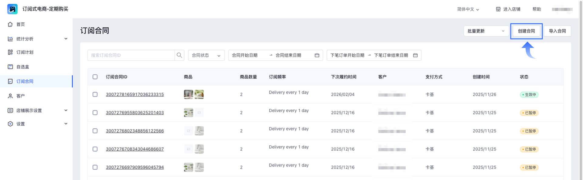Click the first product thumbnail in top row
The height and width of the screenshot is (180, 583).
(x=189, y=94)
